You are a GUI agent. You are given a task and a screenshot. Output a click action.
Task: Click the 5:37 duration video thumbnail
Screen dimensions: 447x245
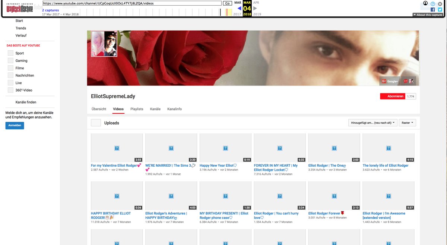pos(389,196)
